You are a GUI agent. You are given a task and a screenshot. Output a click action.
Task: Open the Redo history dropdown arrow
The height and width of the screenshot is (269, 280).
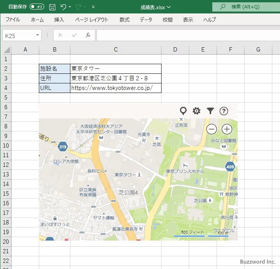coord(85,7)
